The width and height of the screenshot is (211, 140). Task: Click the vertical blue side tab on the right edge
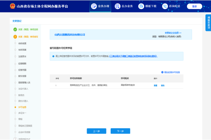pyautogui.click(x=208, y=23)
